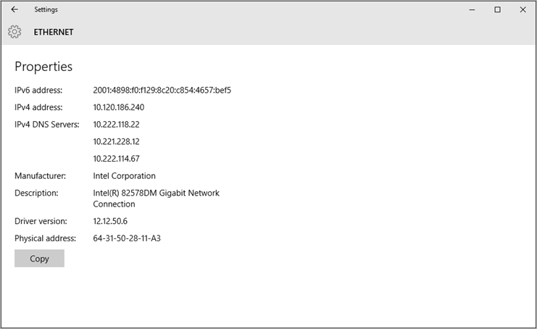This screenshot has width=537, height=329.
Task: Click the Properties section heading
Action: pos(43,67)
